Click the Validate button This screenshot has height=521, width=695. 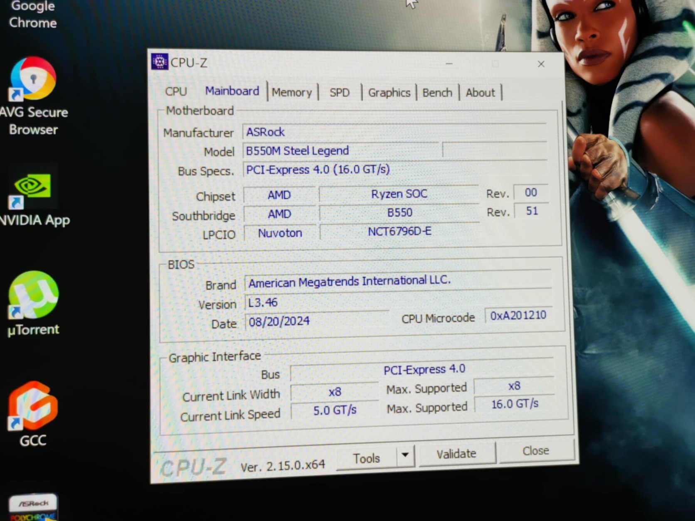(456, 454)
